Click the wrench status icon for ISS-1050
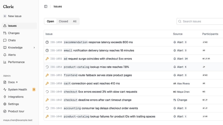Viewport: 223px width, 125px height. pos(47,83)
